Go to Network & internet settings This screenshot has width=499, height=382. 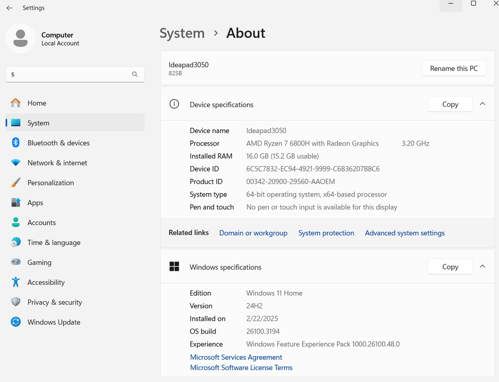click(x=75, y=163)
